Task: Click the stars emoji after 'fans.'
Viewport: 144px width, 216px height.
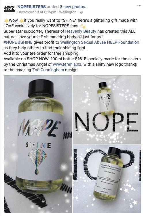Action: [84, 26]
